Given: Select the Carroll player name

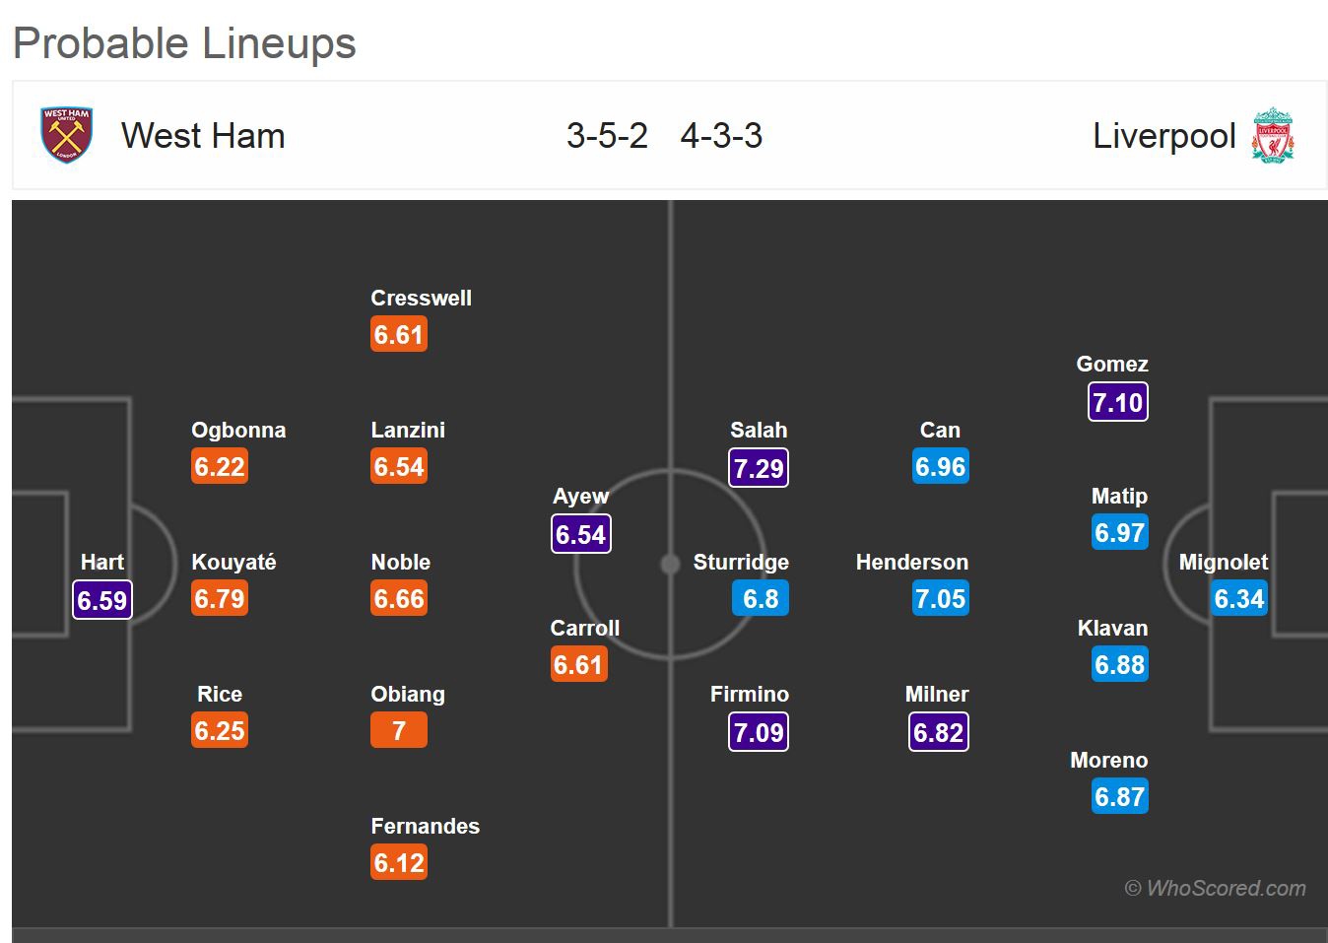Looking at the screenshot, I should tap(585, 628).
